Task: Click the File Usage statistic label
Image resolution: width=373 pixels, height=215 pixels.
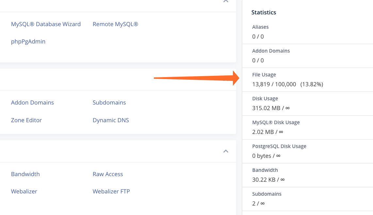Action: click(x=264, y=75)
